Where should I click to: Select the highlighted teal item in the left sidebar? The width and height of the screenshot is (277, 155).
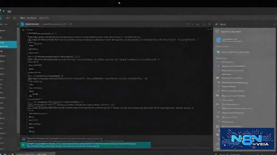coord(8,44)
